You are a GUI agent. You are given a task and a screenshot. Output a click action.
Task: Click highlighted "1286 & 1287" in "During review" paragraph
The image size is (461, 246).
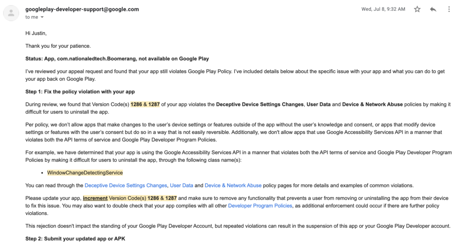(145, 105)
